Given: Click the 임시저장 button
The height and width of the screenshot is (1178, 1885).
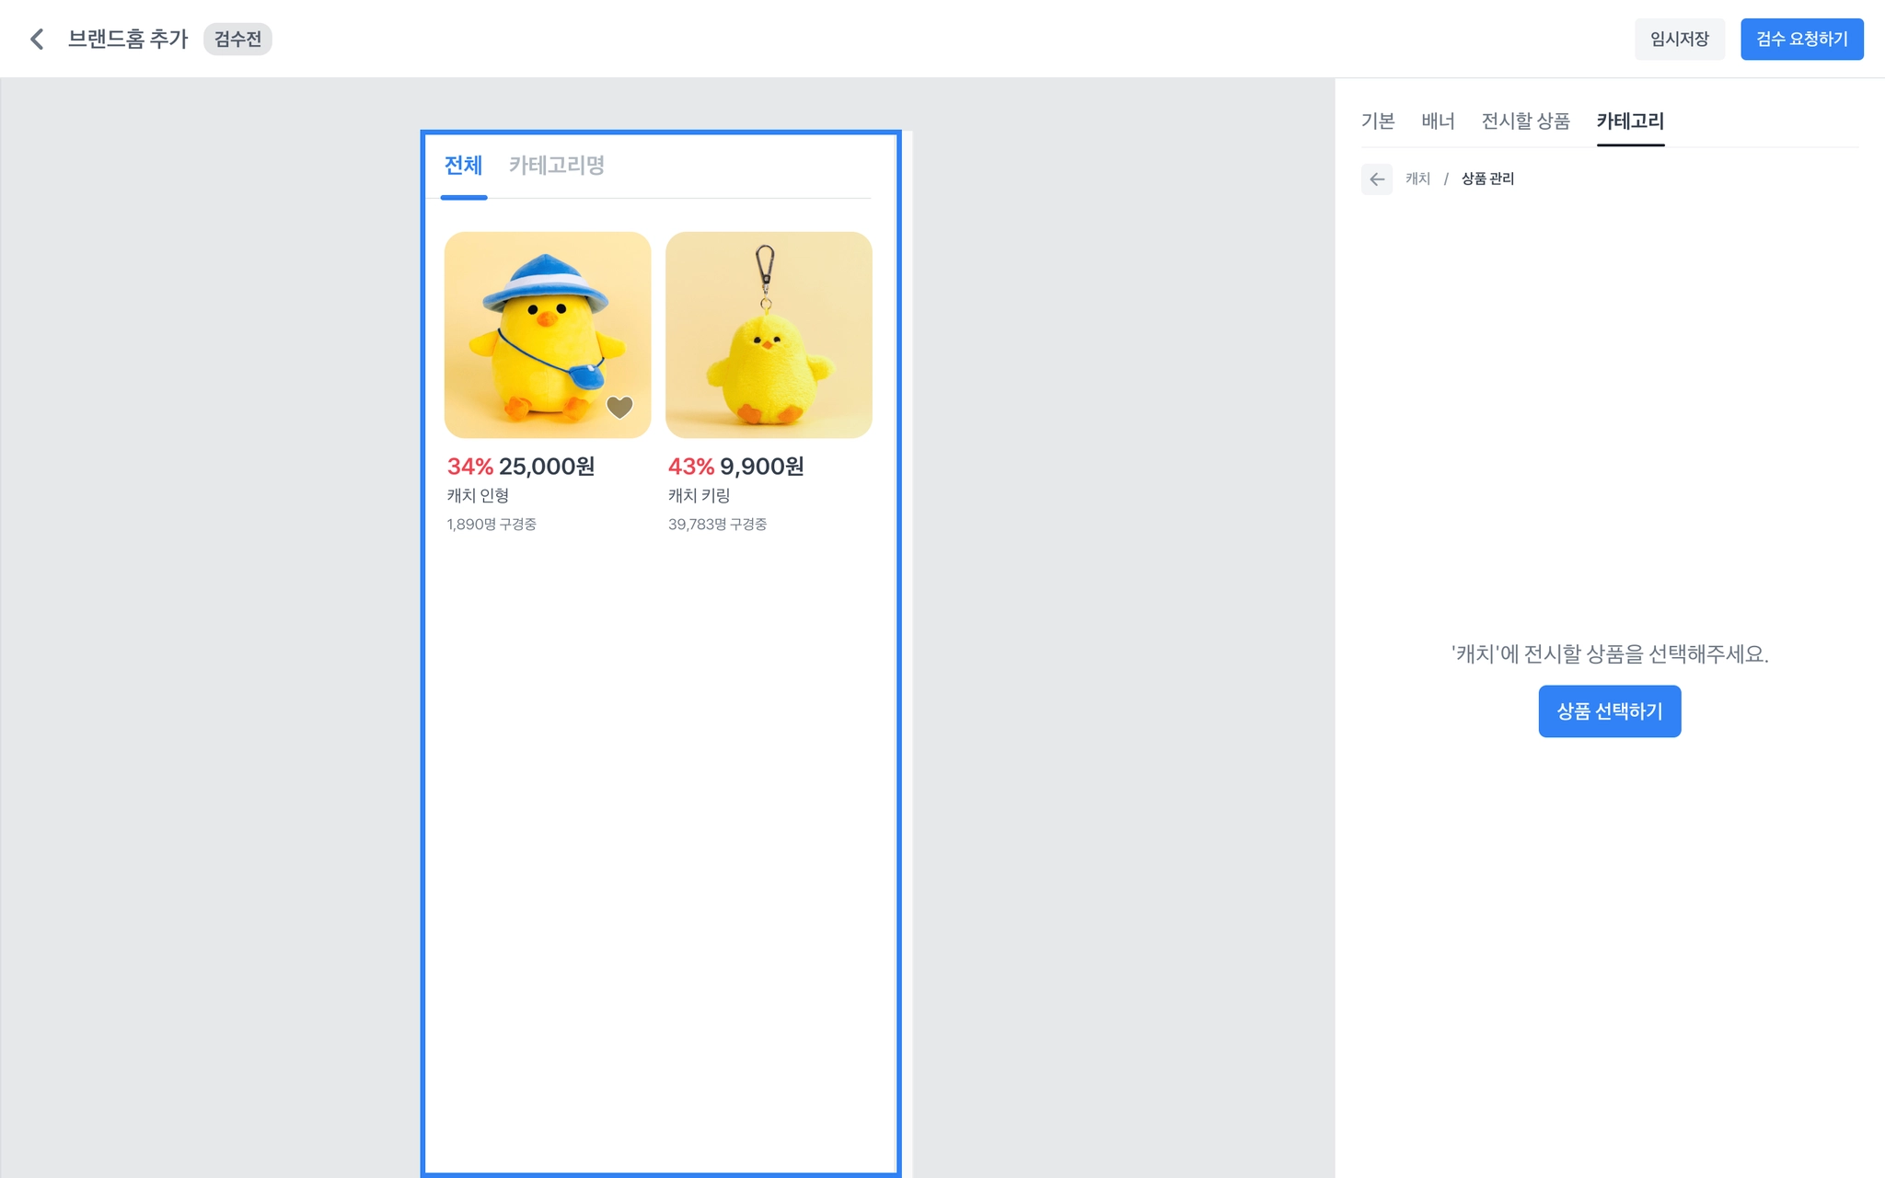Looking at the screenshot, I should pyautogui.click(x=1679, y=39).
